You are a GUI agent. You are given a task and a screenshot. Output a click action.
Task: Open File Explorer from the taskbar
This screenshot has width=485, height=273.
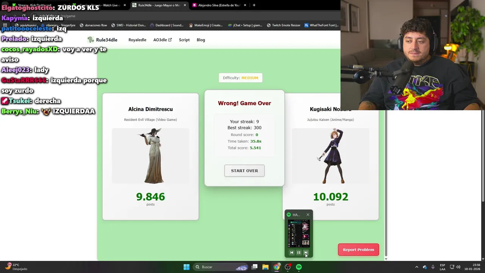point(266,267)
